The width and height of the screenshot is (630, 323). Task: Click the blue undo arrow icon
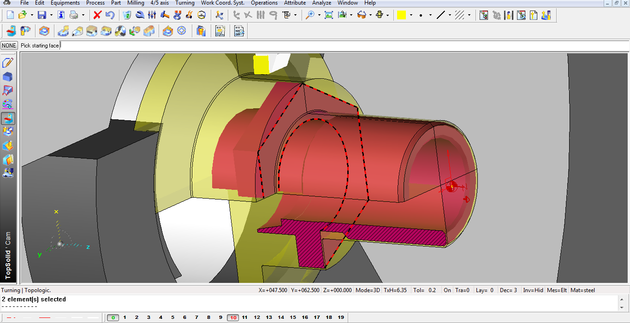tap(110, 15)
